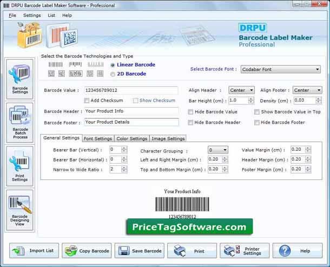Toggle the Show Checksum checkbox
The width and height of the screenshot is (330, 267).
point(136,101)
